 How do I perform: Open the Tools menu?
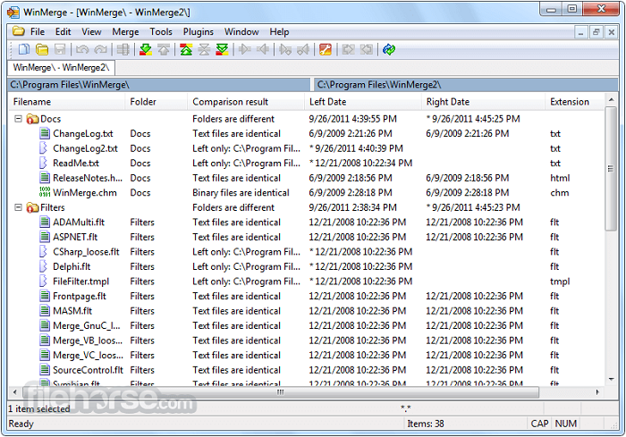pyautogui.click(x=161, y=31)
